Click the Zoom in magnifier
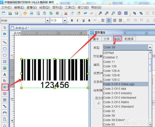Image resolution: width=155 pixels, height=127 pixels. click(x=100, y=13)
